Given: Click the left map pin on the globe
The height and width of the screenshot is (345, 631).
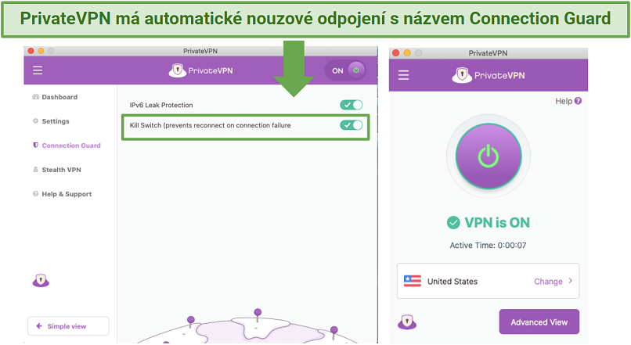Looking at the screenshot, I should (x=191, y=322).
